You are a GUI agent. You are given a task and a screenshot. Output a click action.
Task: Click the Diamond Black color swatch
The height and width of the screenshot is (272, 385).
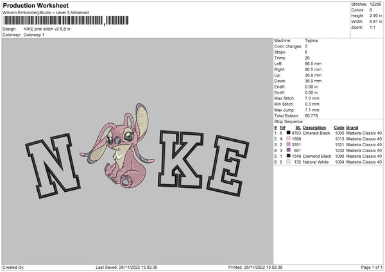pos(289,156)
